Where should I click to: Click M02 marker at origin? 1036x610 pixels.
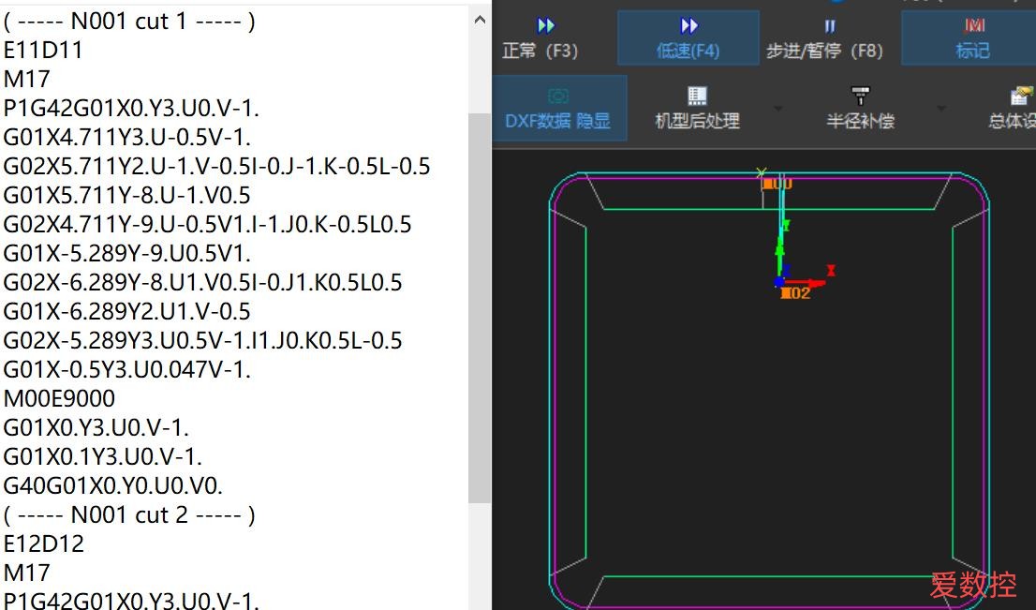795,293
